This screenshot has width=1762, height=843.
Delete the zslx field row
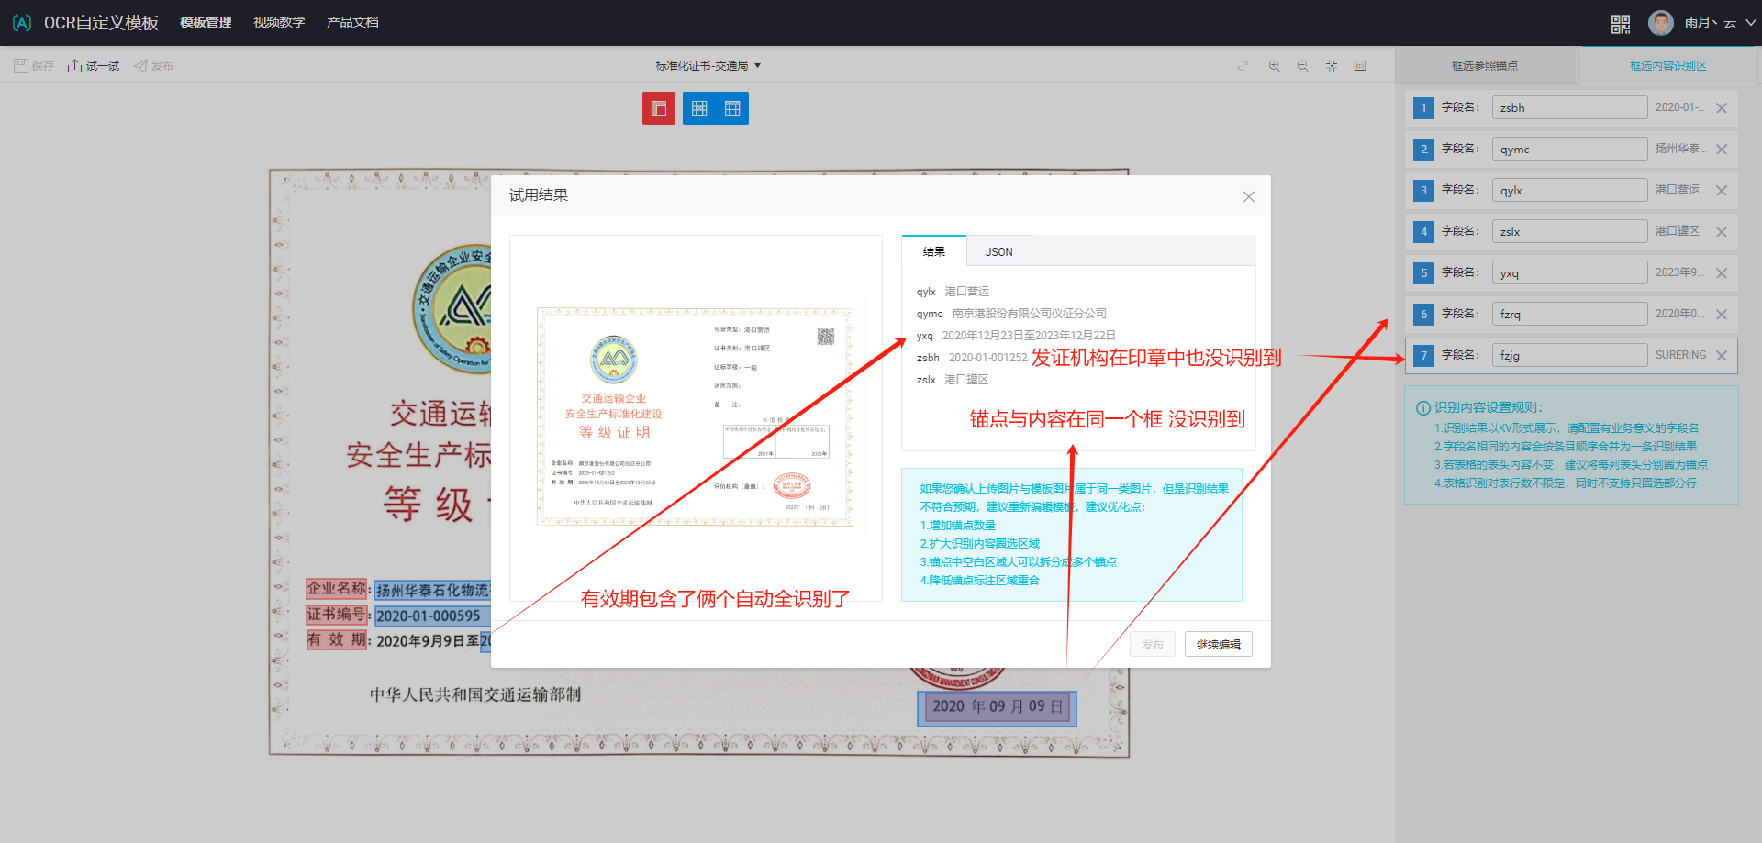1722,232
